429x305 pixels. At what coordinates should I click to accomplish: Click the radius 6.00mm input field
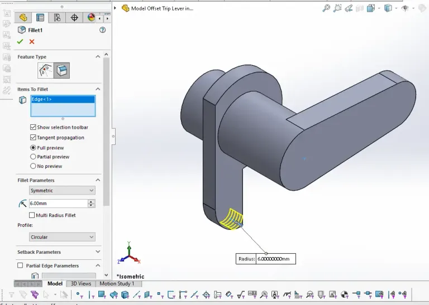[x=58, y=204]
